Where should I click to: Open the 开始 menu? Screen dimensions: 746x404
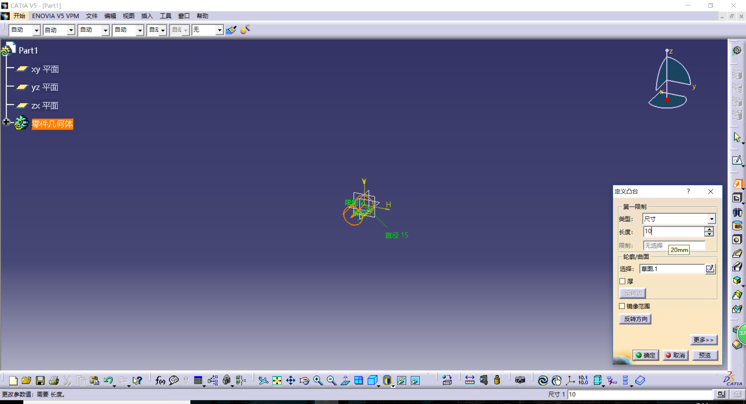(19, 16)
